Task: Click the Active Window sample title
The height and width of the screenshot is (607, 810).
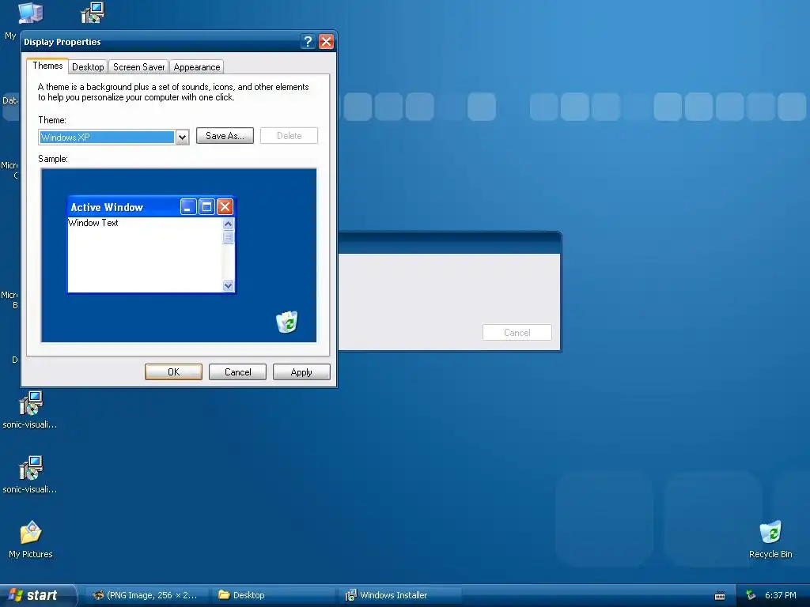Action: tap(107, 207)
